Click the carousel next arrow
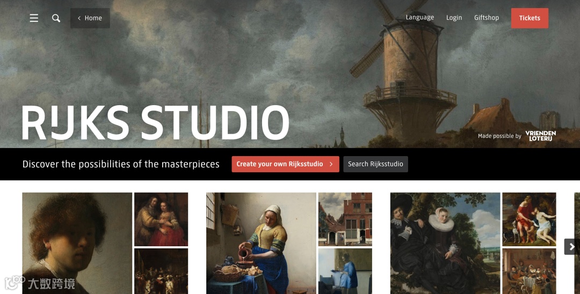The width and height of the screenshot is (580, 294). pyautogui.click(x=572, y=247)
